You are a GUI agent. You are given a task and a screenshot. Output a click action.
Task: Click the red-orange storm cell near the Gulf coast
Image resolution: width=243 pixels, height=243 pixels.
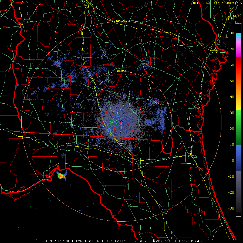point(62,176)
